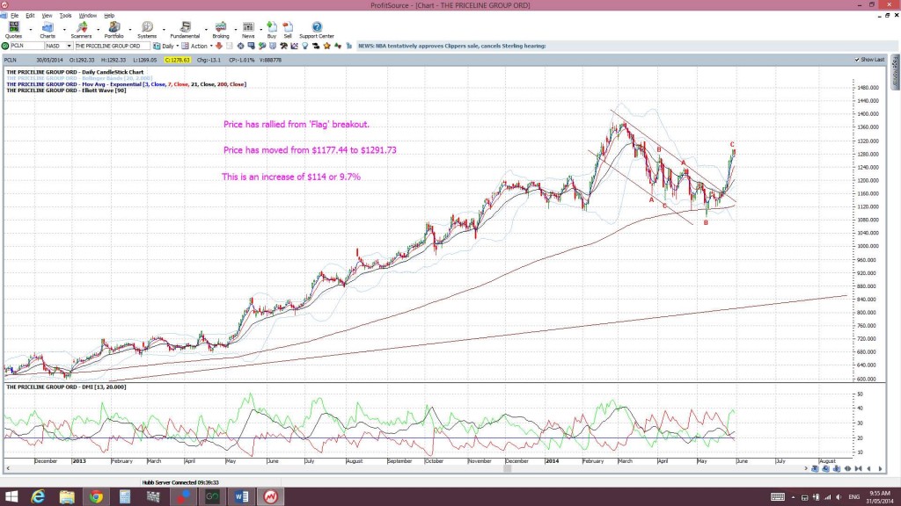This screenshot has height=506, width=901.
Task: Click the NBA Clippers sale news headline
Action: 451,46
